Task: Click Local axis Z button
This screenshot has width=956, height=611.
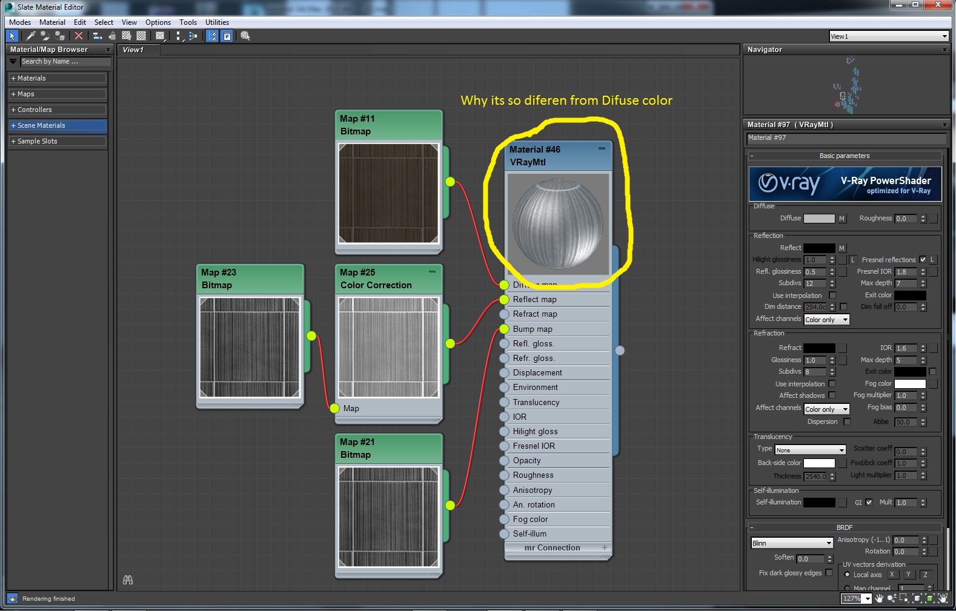Action: pyautogui.click(x=925, y=575)
